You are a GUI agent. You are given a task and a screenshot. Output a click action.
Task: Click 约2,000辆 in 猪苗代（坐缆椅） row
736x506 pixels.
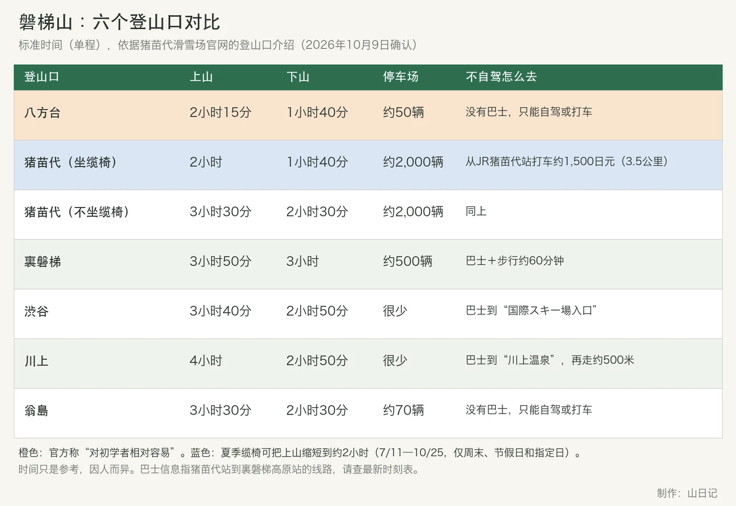413,162
